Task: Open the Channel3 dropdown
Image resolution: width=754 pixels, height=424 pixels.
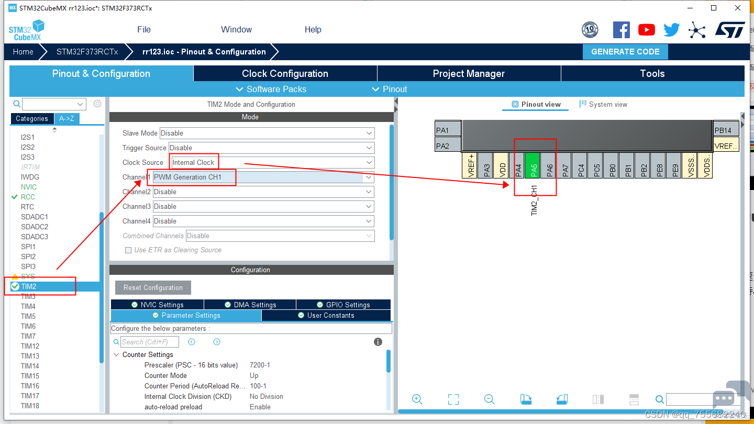Action: tap(263, 206)
